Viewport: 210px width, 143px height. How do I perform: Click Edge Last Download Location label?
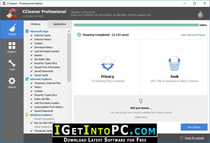click(47, 51)
